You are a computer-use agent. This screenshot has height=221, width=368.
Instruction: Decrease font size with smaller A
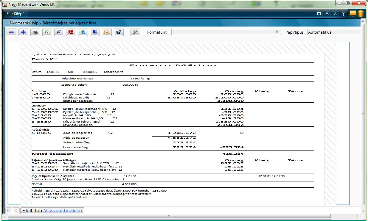pyautogui.click(x=335, y=14)
